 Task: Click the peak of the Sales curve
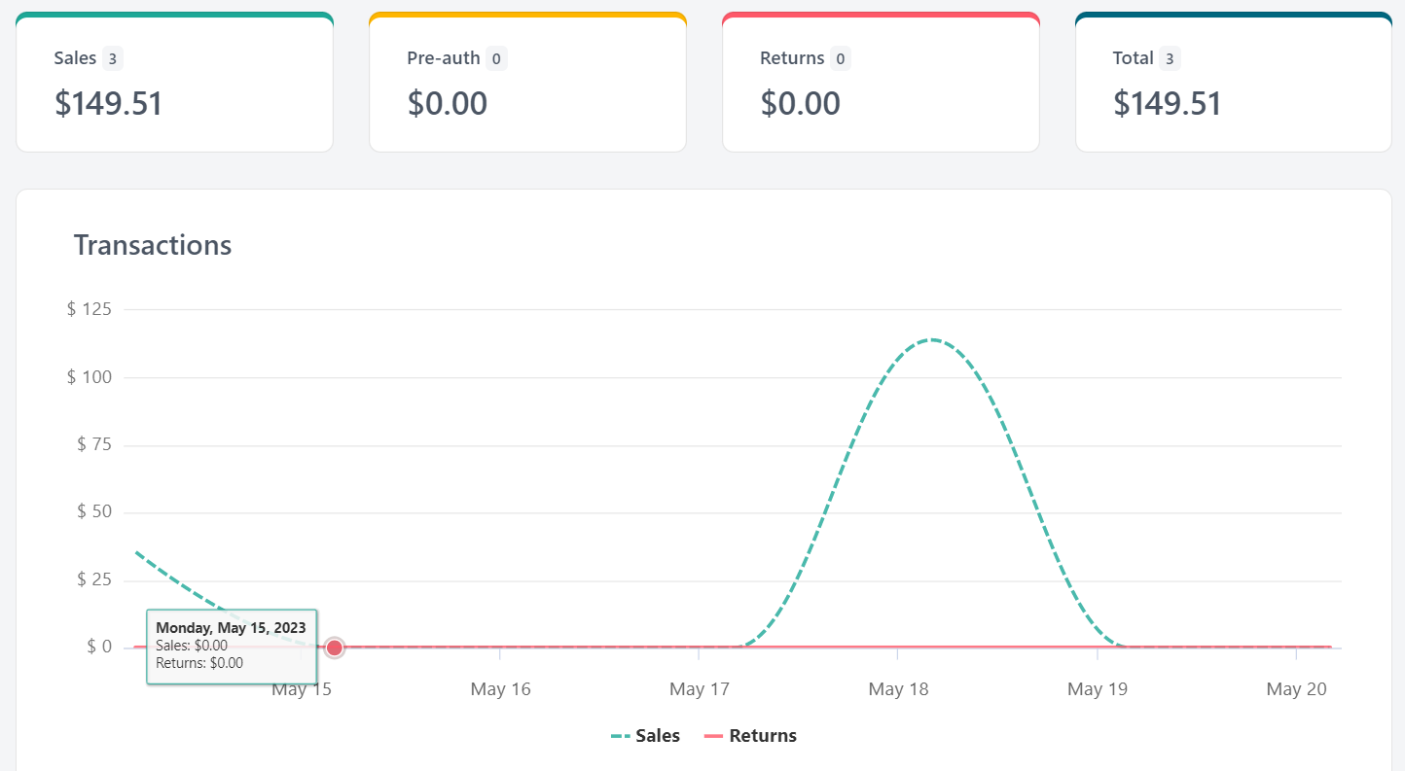coord(932,339)
